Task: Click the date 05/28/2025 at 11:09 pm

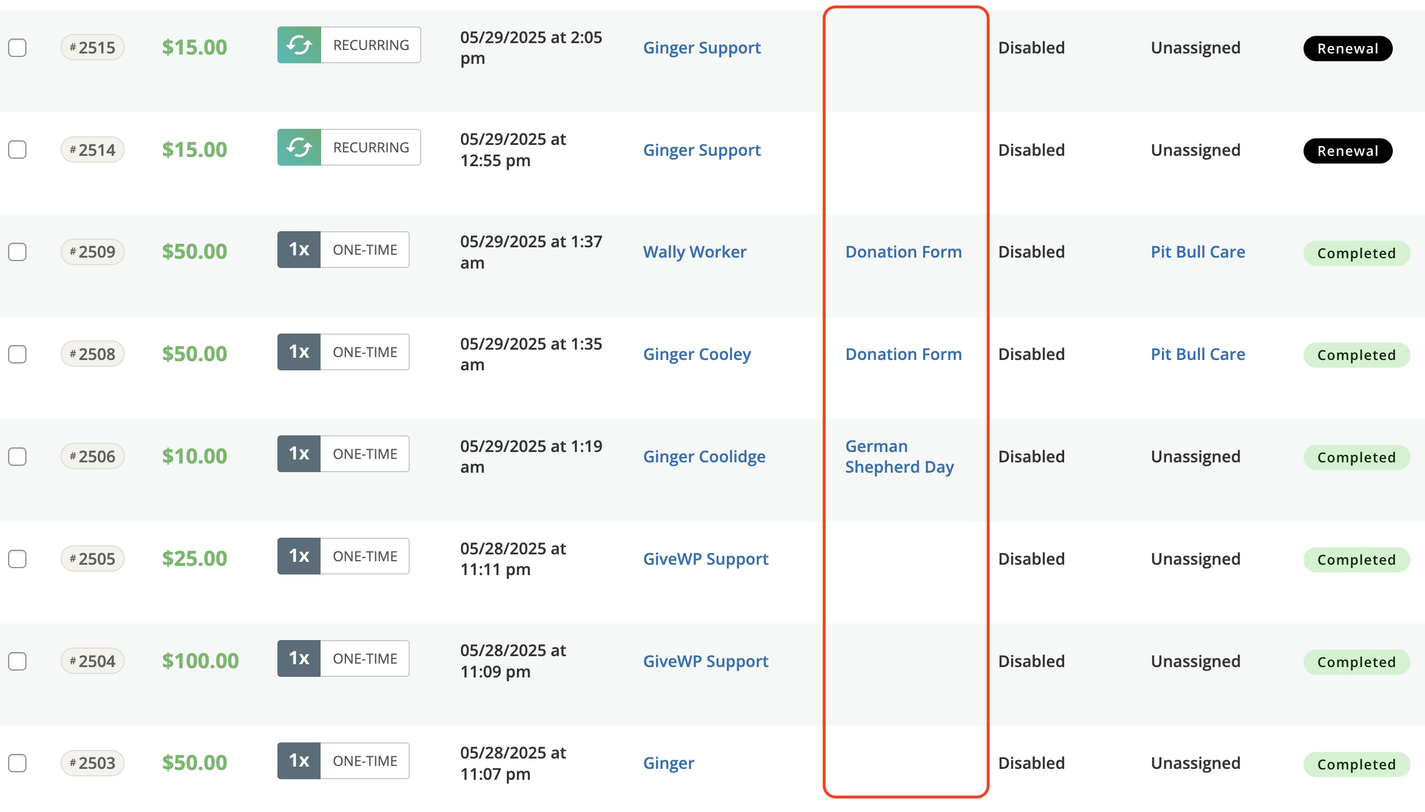Action: coord(513,661)
